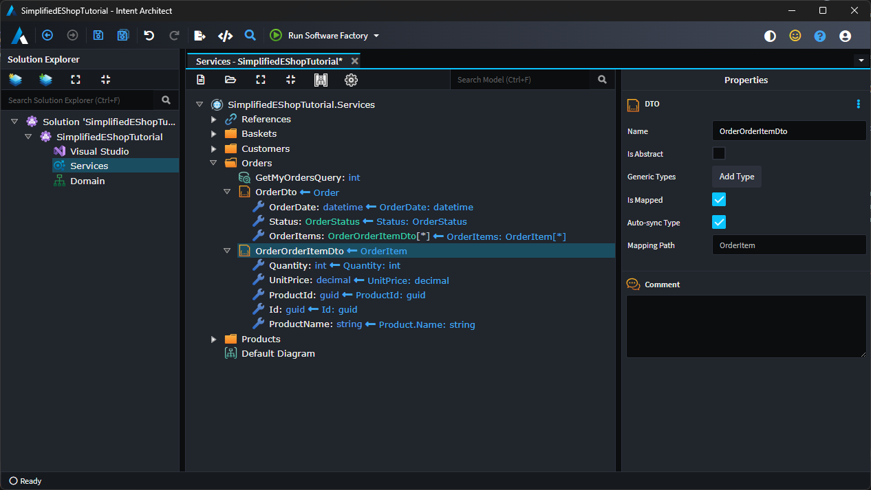The image size is (871, 490).
Task: Focus the Search Model field
Action: click(521, 80)
